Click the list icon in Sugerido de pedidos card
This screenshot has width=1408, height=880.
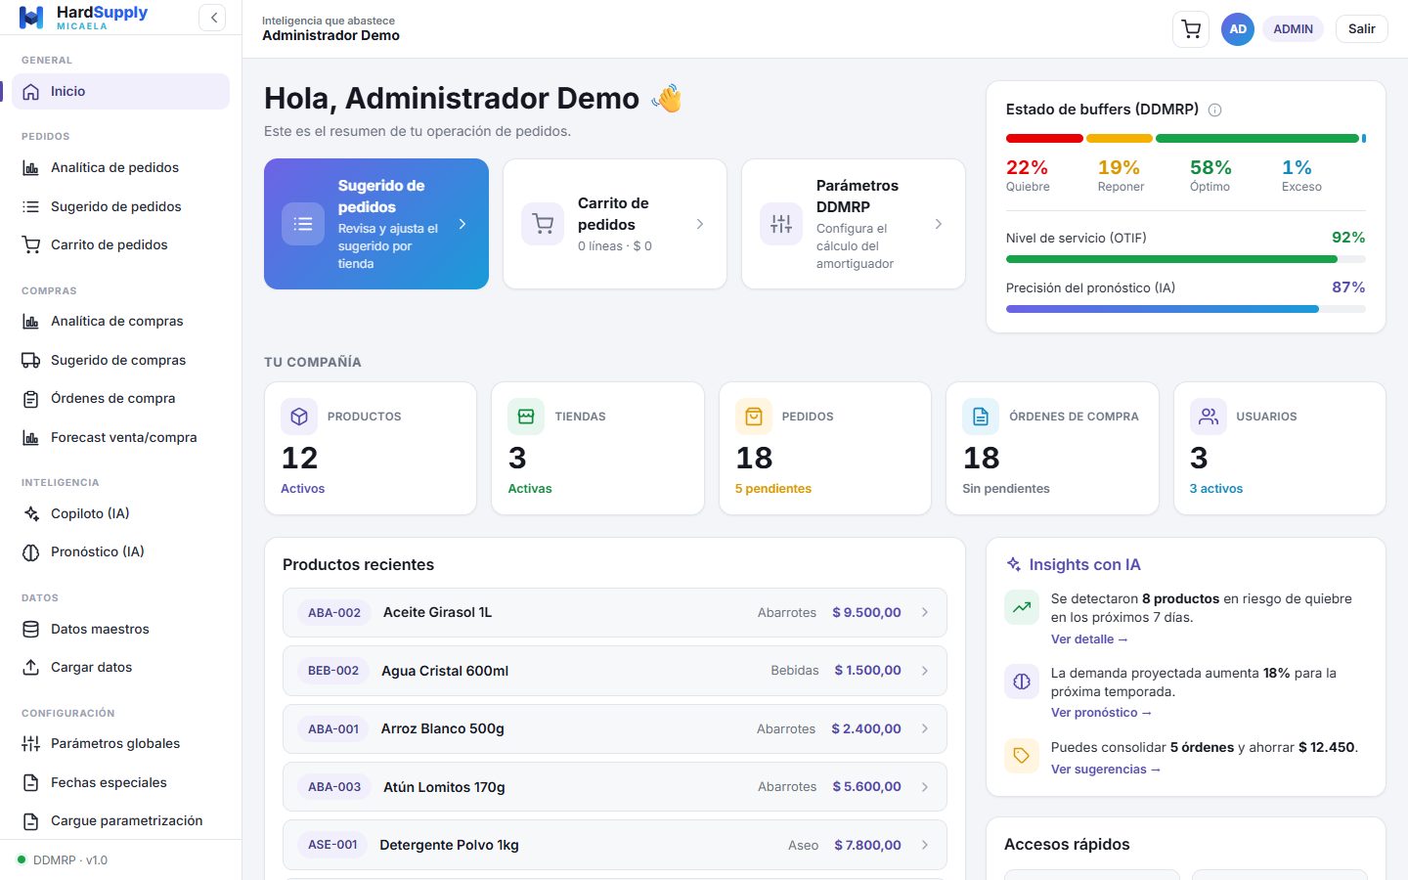click(x=303, y=224)
